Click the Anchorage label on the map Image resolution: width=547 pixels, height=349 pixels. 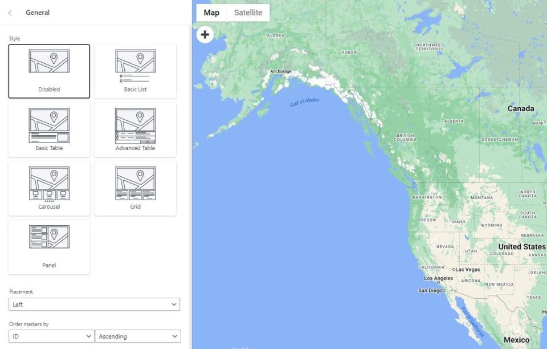pyautogui.click(x=281, y=71)
